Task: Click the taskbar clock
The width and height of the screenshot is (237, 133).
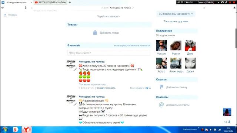Action: [228, 130]
